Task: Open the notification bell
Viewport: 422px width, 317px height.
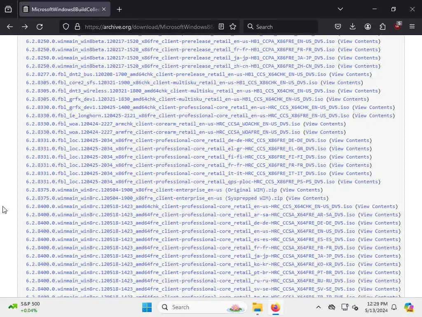Action: pos(394,307)
